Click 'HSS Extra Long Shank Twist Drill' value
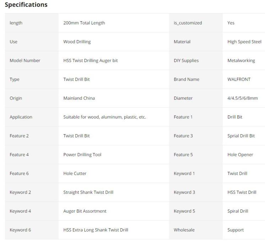Image resolution: width=265 pixels, height=245 pixels. 96,230
